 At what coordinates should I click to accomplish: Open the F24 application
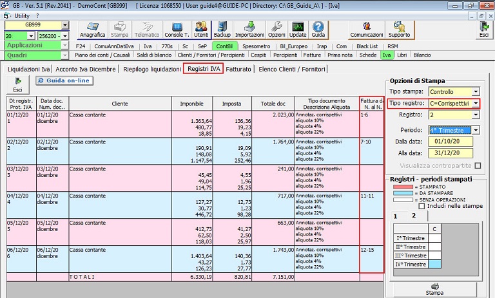81,46
